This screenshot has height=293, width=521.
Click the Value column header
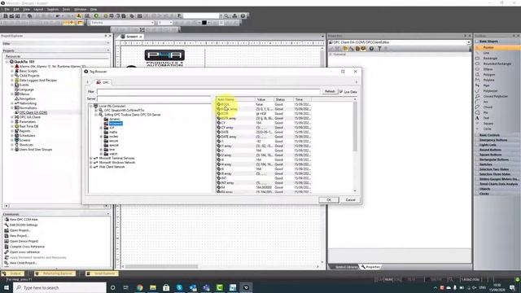(x=265, y=99)
